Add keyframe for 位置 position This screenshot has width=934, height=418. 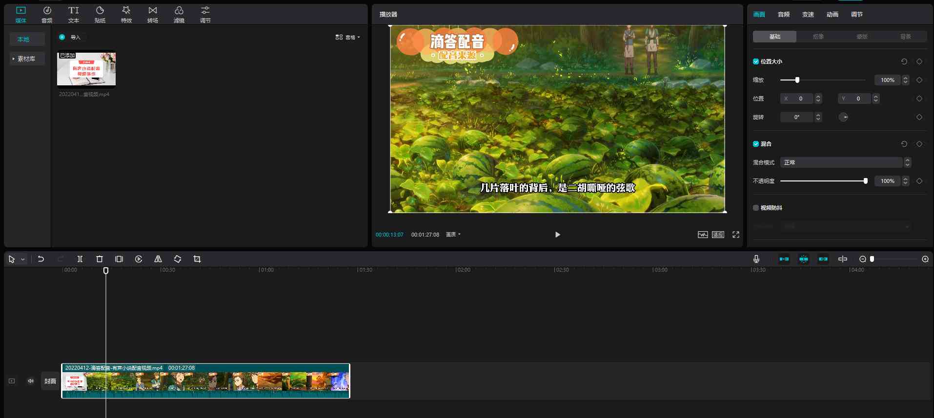coord(919,99)
